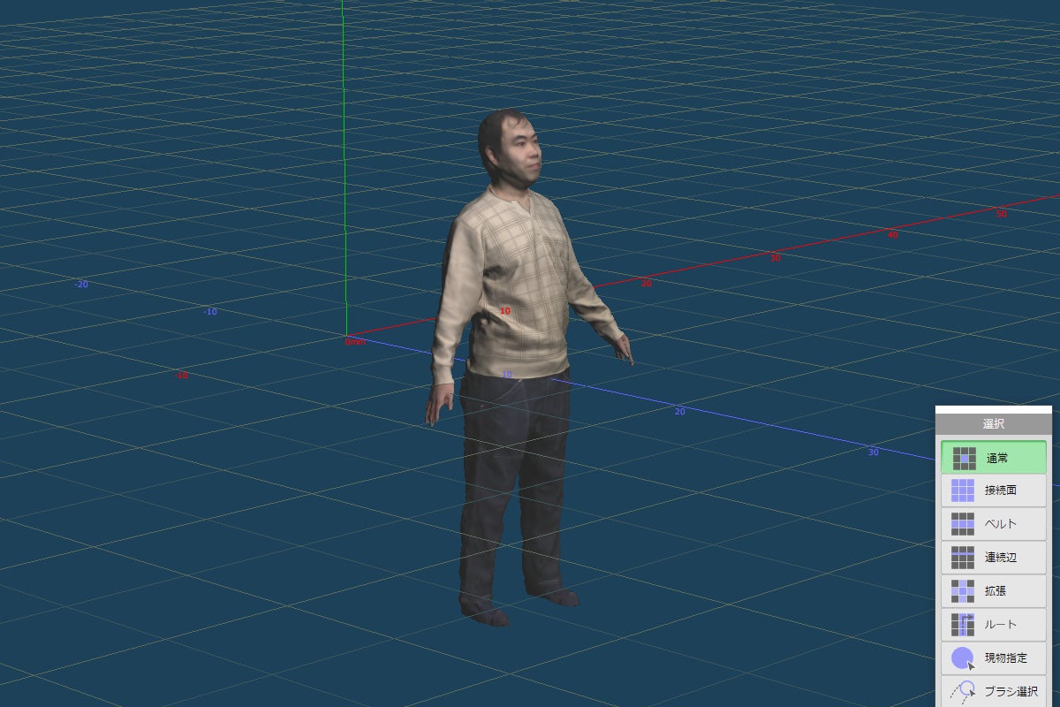Enable the ルート route selection tool
1060x707 pixels.
(x=993, y=624)
